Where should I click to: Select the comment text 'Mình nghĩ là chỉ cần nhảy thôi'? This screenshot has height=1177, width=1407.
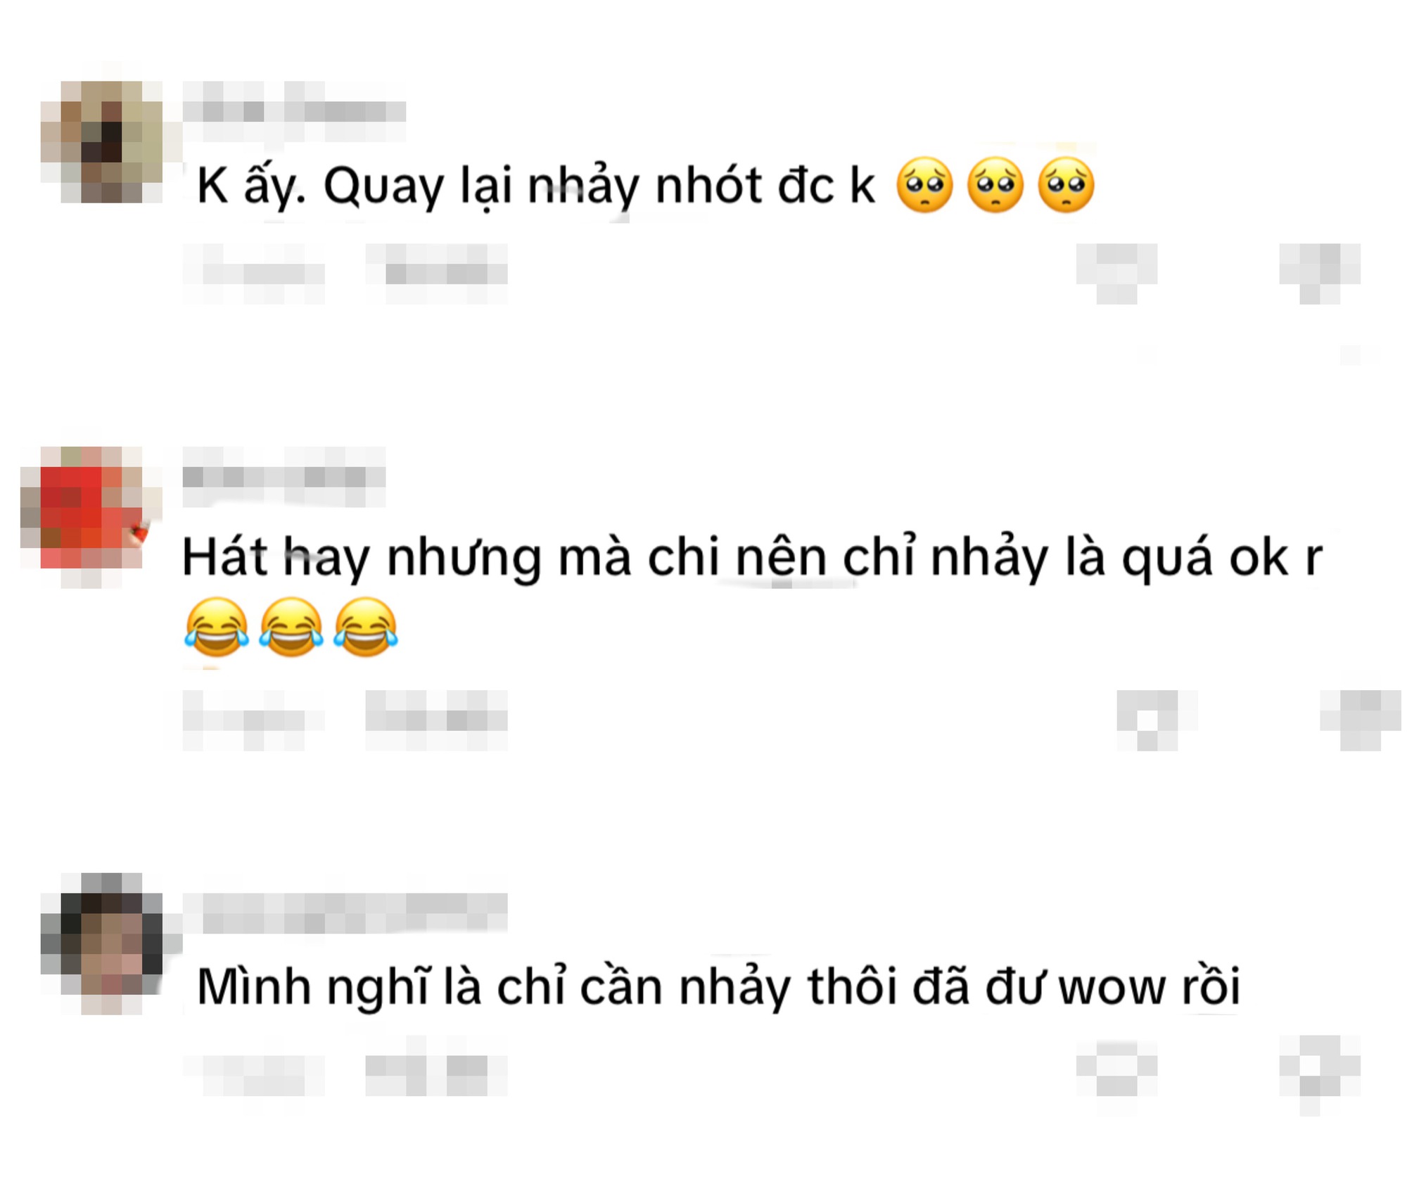[549, 986]
